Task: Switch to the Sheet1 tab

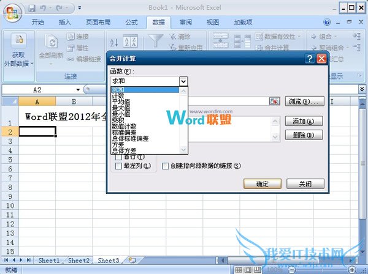Action: coord(49,261)
